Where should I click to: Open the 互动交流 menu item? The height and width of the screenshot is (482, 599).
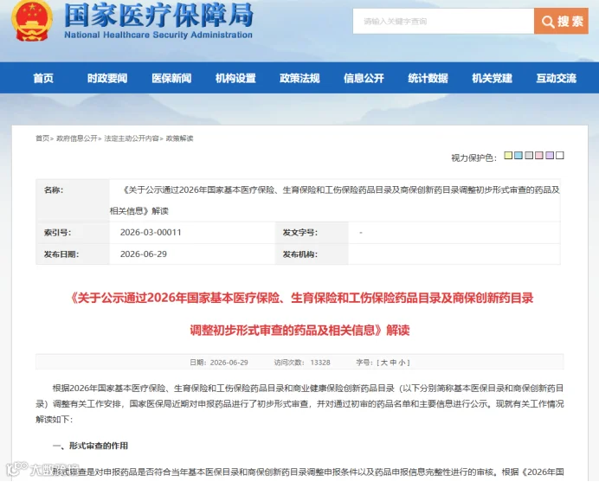(x=557, y=78)
